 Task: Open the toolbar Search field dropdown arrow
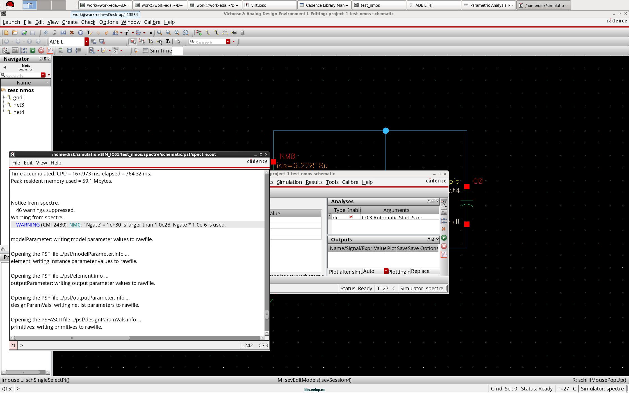(228, 42)
